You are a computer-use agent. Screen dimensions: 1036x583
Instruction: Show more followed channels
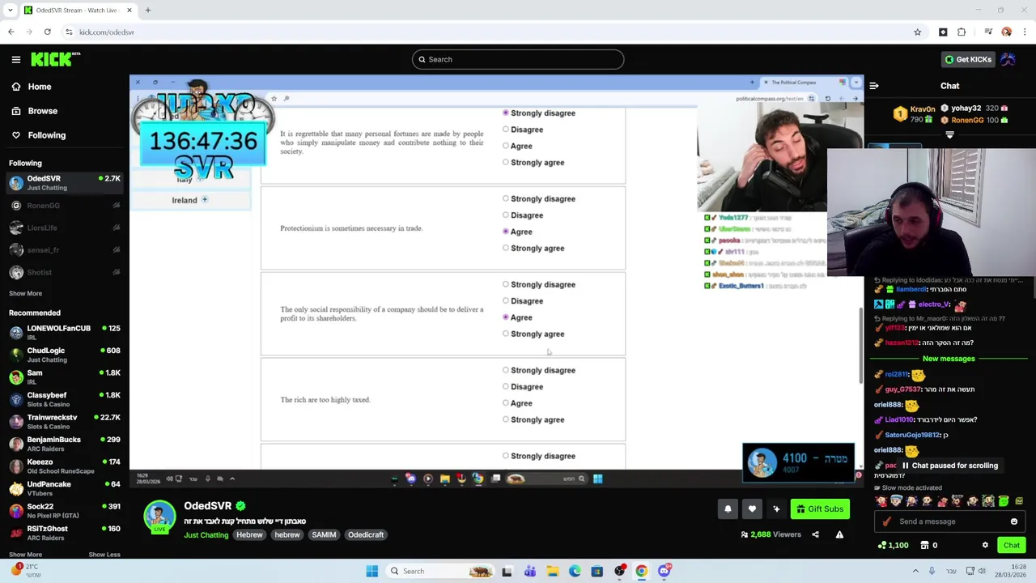click(25, 293)
